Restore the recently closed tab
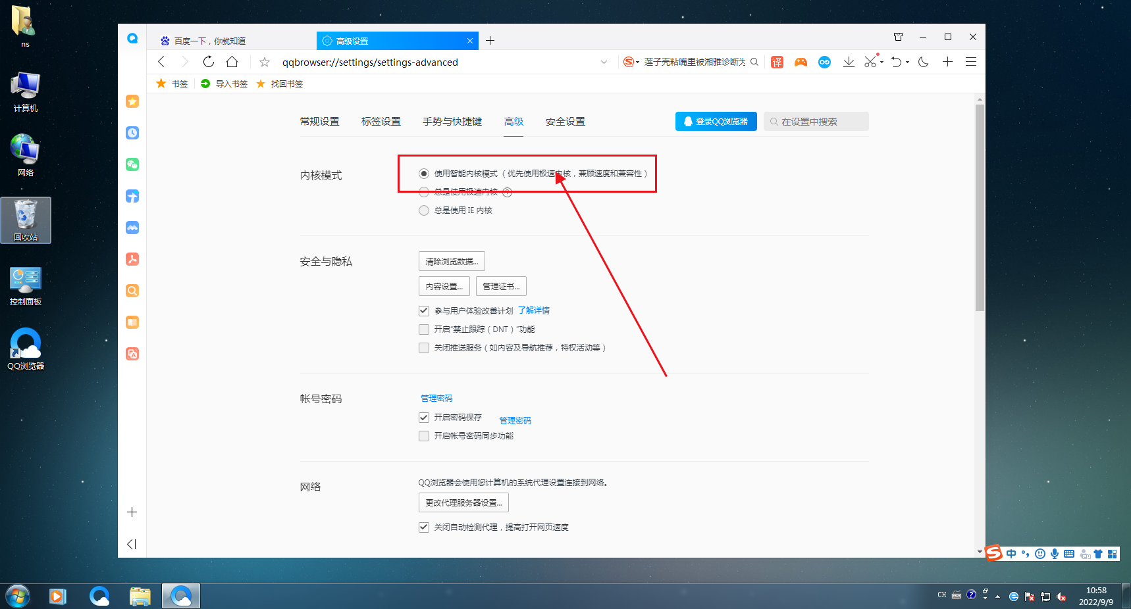Image resolution: width=1131 pixels, height=609 pixels. pos(896,62)
